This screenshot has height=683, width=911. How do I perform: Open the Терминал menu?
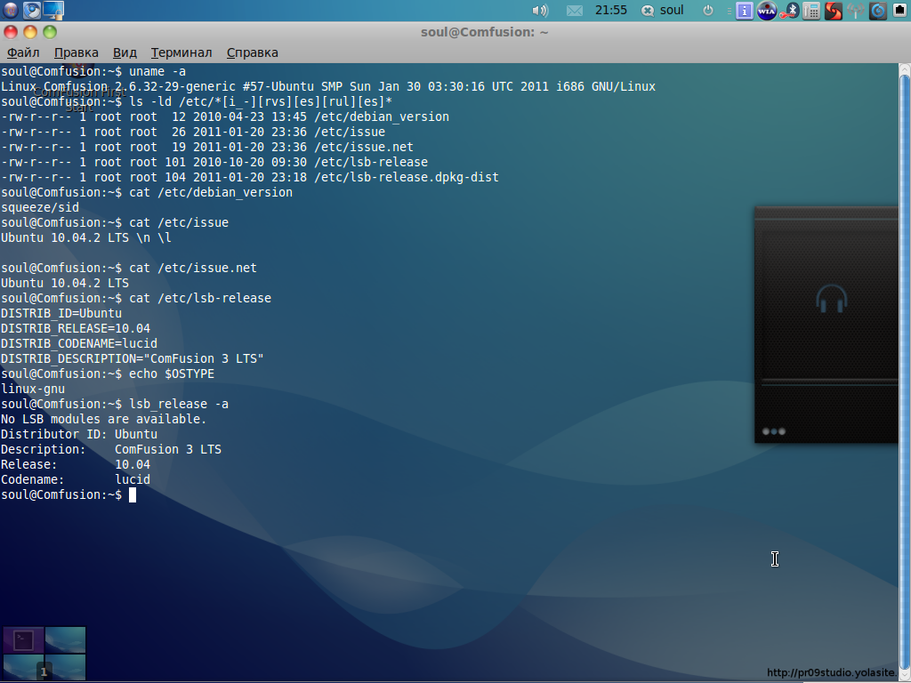coord(181,52)
